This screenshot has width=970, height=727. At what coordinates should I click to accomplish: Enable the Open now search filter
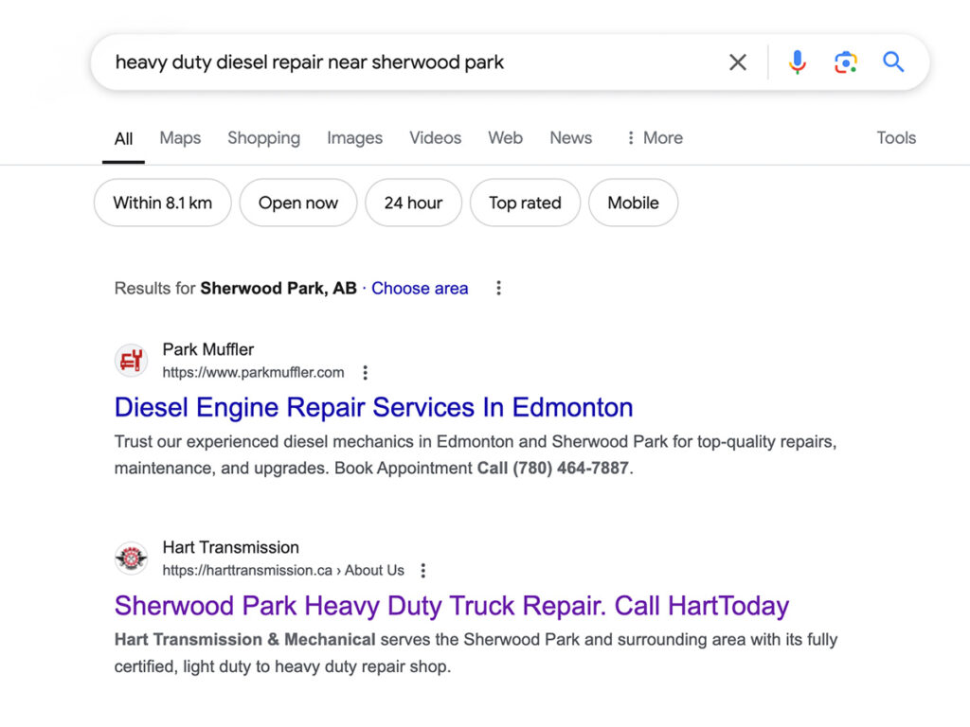[297, 203]
